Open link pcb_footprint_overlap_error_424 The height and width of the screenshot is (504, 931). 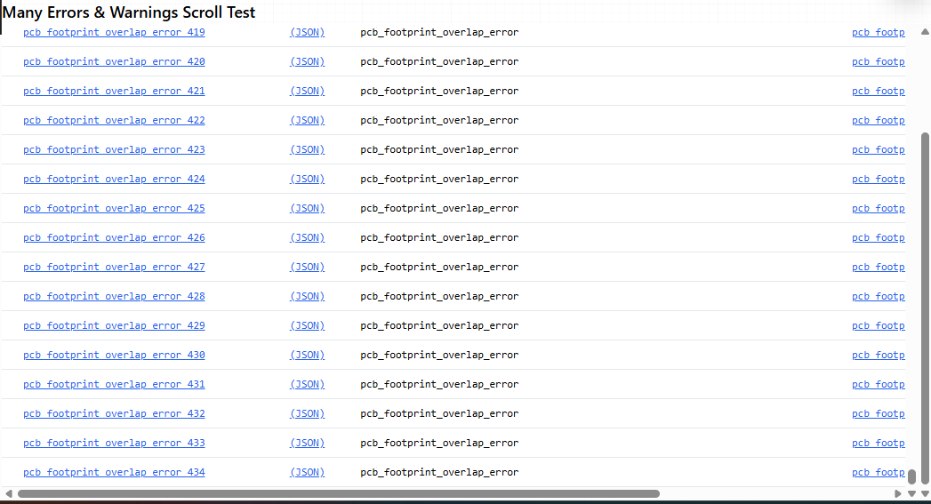point(114,180)
